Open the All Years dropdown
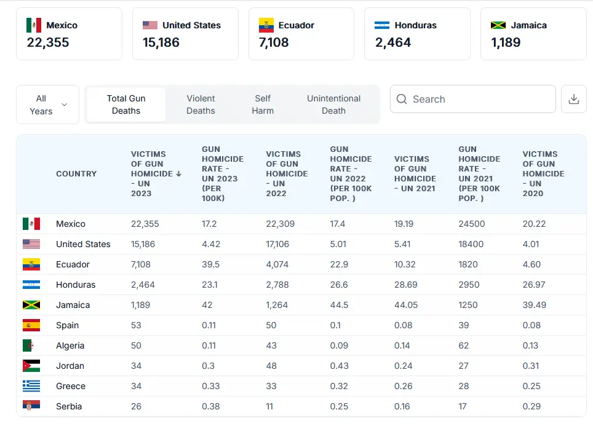This screenshot has height=426, width=593. [47, 105]
